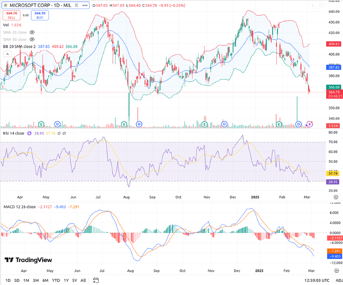This screenshot has width=343, height=285.
Task: Select the BB 20 SMA close 2 legend
Action: pyautogui.click(x=19, y=47)
